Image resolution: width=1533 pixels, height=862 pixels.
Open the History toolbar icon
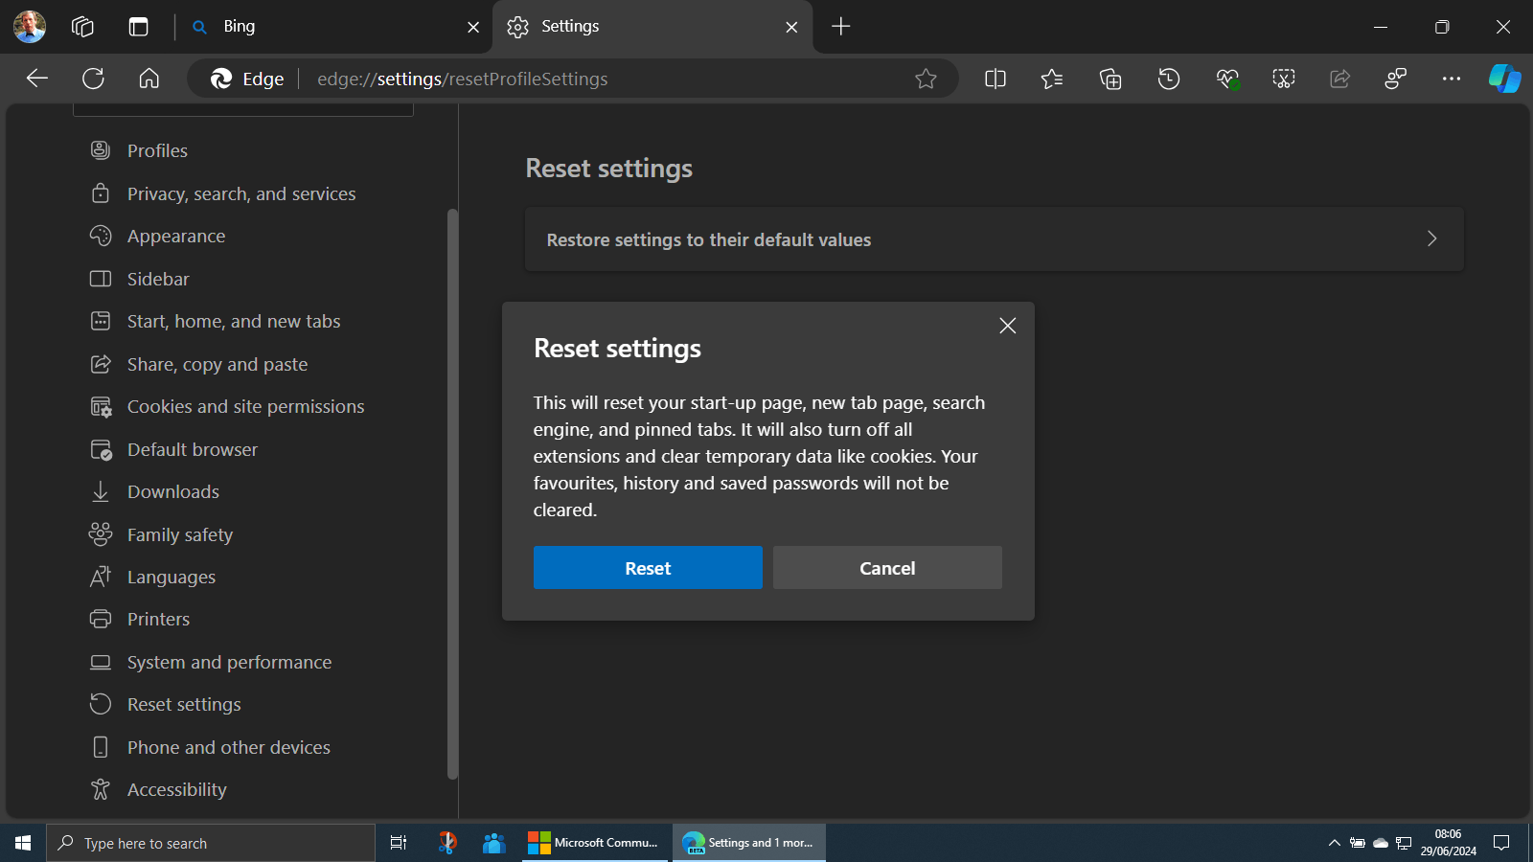pyautogui.click(x=1169, y=79)
